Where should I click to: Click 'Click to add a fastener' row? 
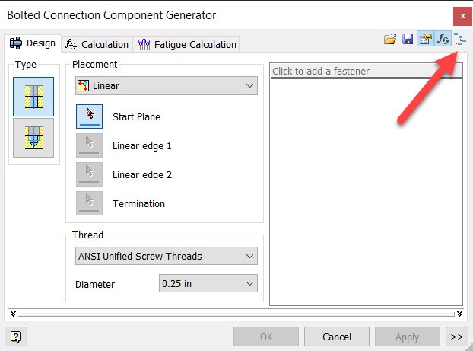click(366, 72)
